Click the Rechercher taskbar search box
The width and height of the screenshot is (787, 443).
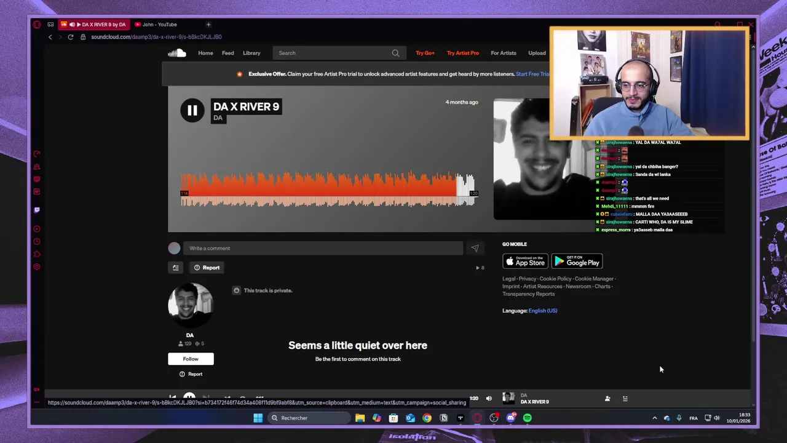point(308,418)
